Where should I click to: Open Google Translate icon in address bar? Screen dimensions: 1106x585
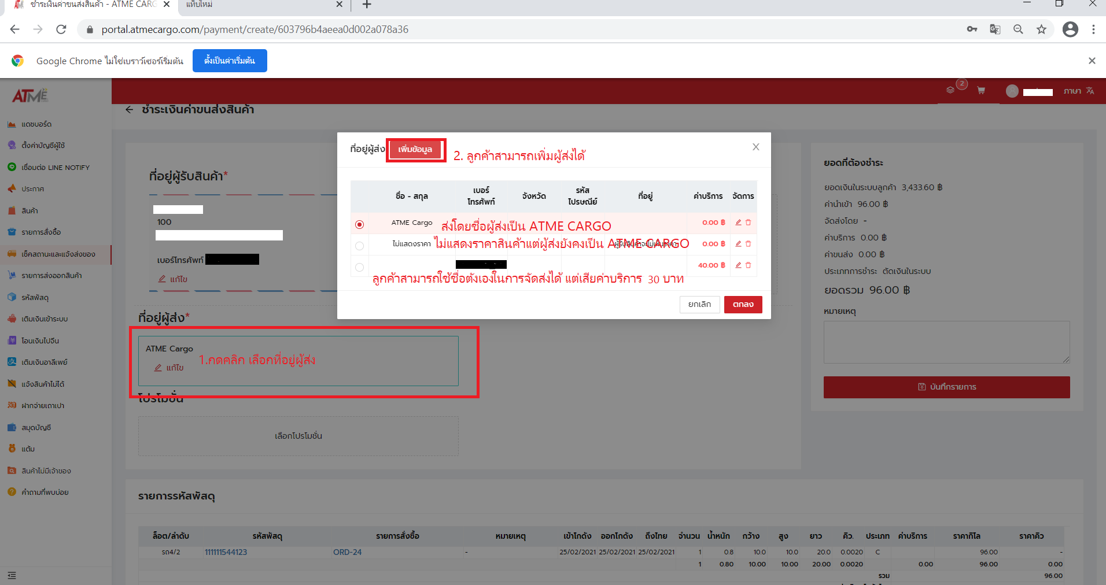(995, 29)
